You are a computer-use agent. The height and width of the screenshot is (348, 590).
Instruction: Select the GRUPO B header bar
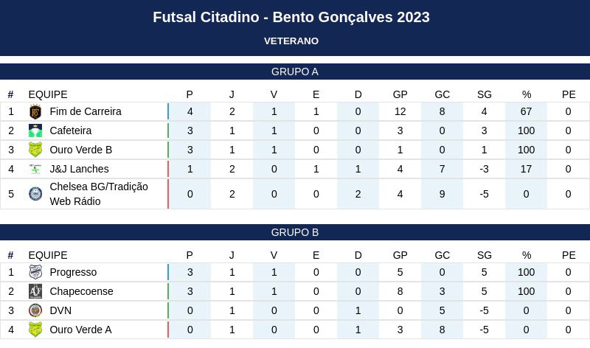point(295,232)
